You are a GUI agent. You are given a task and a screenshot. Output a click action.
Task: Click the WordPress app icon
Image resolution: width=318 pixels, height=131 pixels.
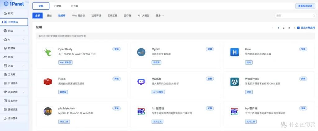[x=234, y=82]
